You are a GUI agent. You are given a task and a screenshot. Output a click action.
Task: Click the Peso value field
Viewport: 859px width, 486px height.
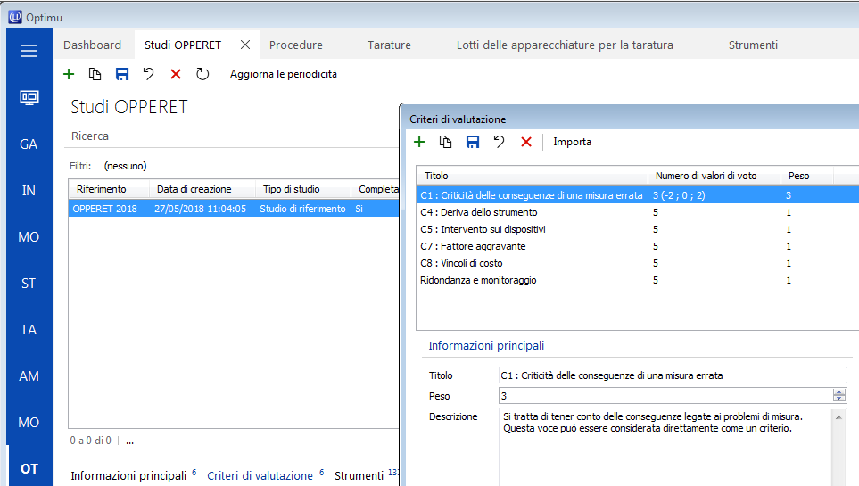665,396
